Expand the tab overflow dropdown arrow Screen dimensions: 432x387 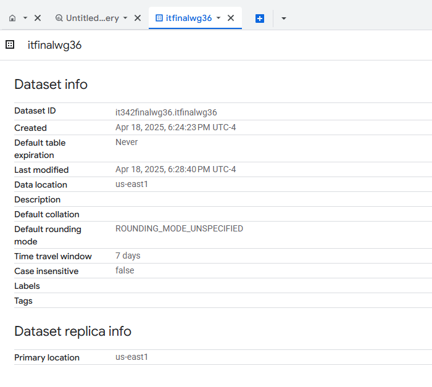(283, 19)
